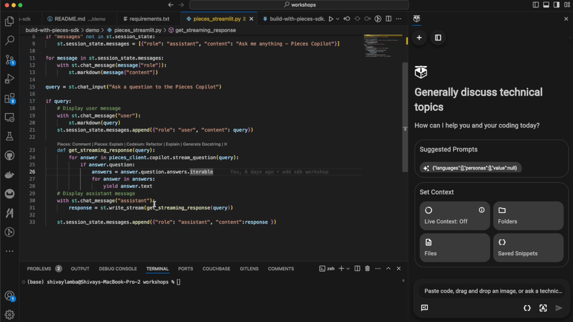
Task: Open the COUCHBASE panel tab
Action: pos(216,269)
